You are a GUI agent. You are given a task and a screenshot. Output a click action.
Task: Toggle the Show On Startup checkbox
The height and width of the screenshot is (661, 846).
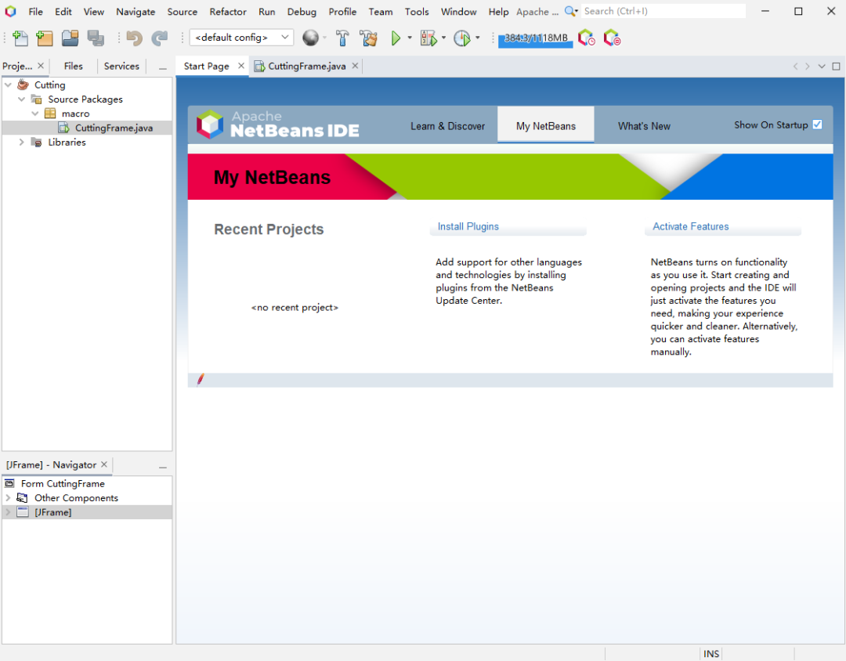(817, 125)
